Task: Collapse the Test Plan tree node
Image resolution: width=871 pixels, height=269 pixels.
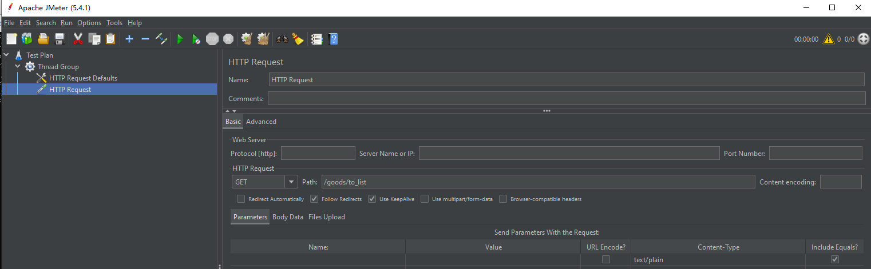Action: tap(6, 55)
